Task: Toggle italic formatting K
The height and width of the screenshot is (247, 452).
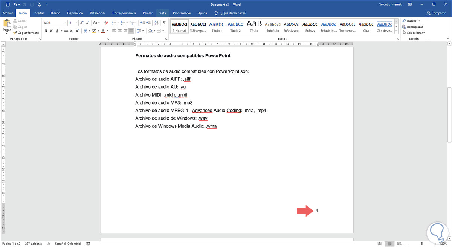Action: pos(52,31)
